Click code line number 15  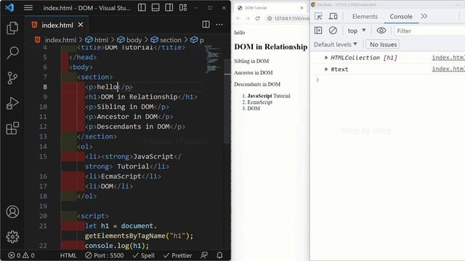click(x=43, y=157)
